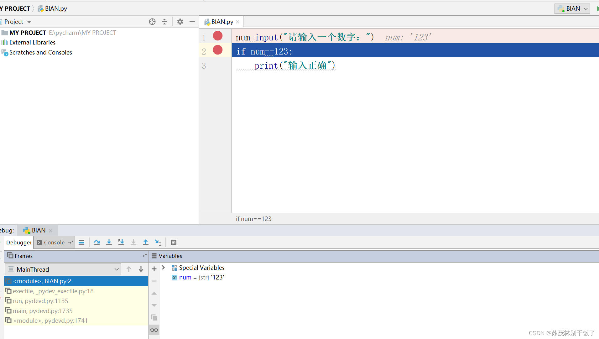Click code line 'if num==123:'

(x=264, y=51)
